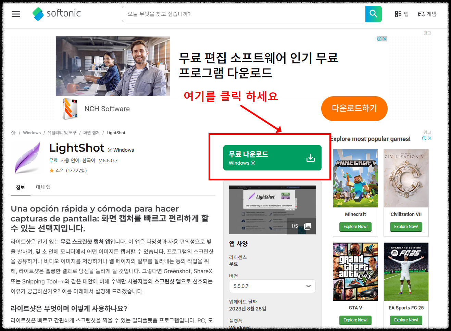Open the Civilization VII game cover
Image resolution: width=451 pixels, height=331 pixels.
[406, 178]
